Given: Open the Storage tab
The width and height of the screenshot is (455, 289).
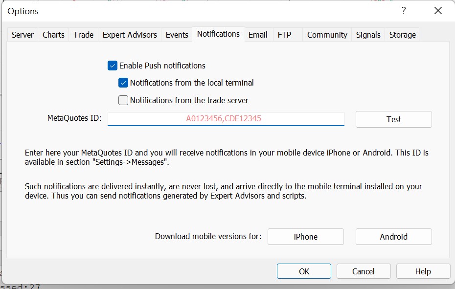Looking at the screenshot, I should (x=402, y=35).
